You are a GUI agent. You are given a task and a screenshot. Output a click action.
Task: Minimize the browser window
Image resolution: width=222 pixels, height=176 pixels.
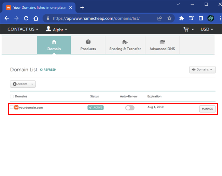[192, 4]
